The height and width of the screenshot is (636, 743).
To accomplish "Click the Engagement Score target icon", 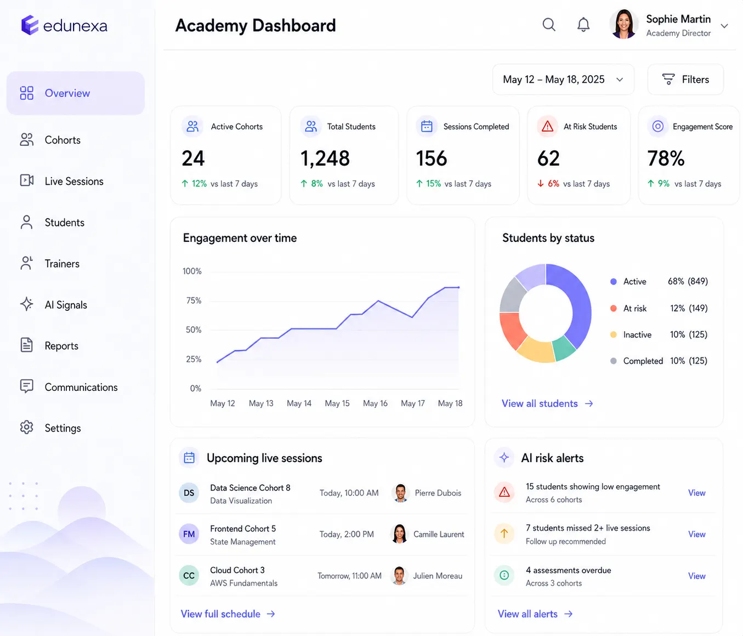I will (x=658, y=127).
